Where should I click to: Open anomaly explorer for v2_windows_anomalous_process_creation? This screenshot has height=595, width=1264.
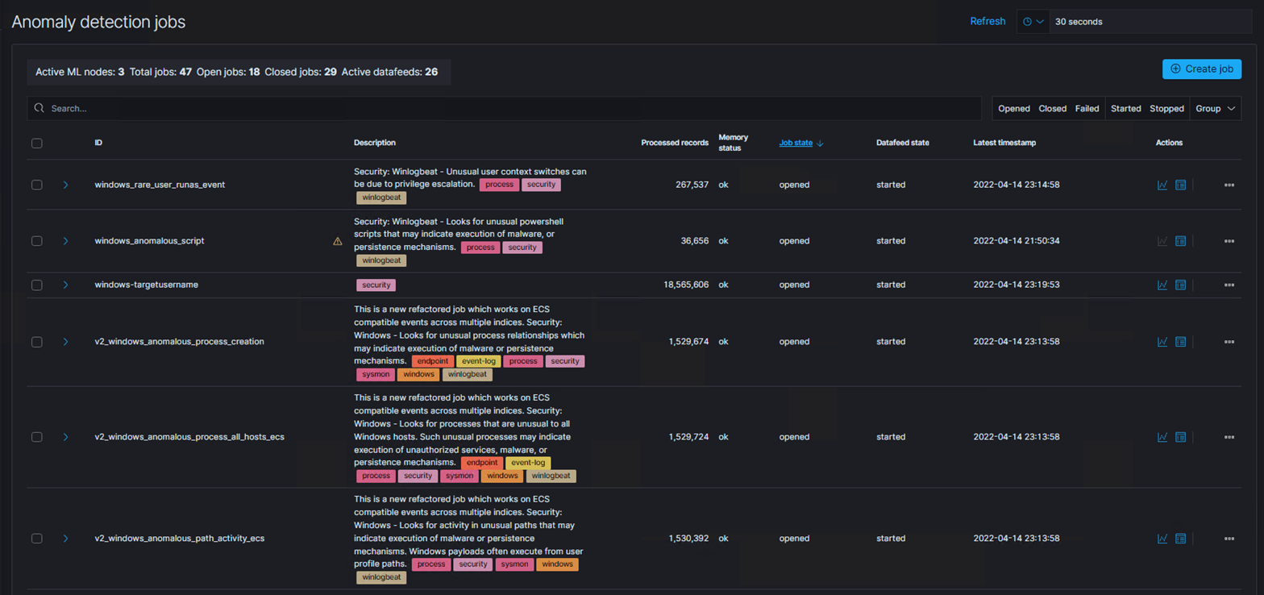[x=1180, y=342]
